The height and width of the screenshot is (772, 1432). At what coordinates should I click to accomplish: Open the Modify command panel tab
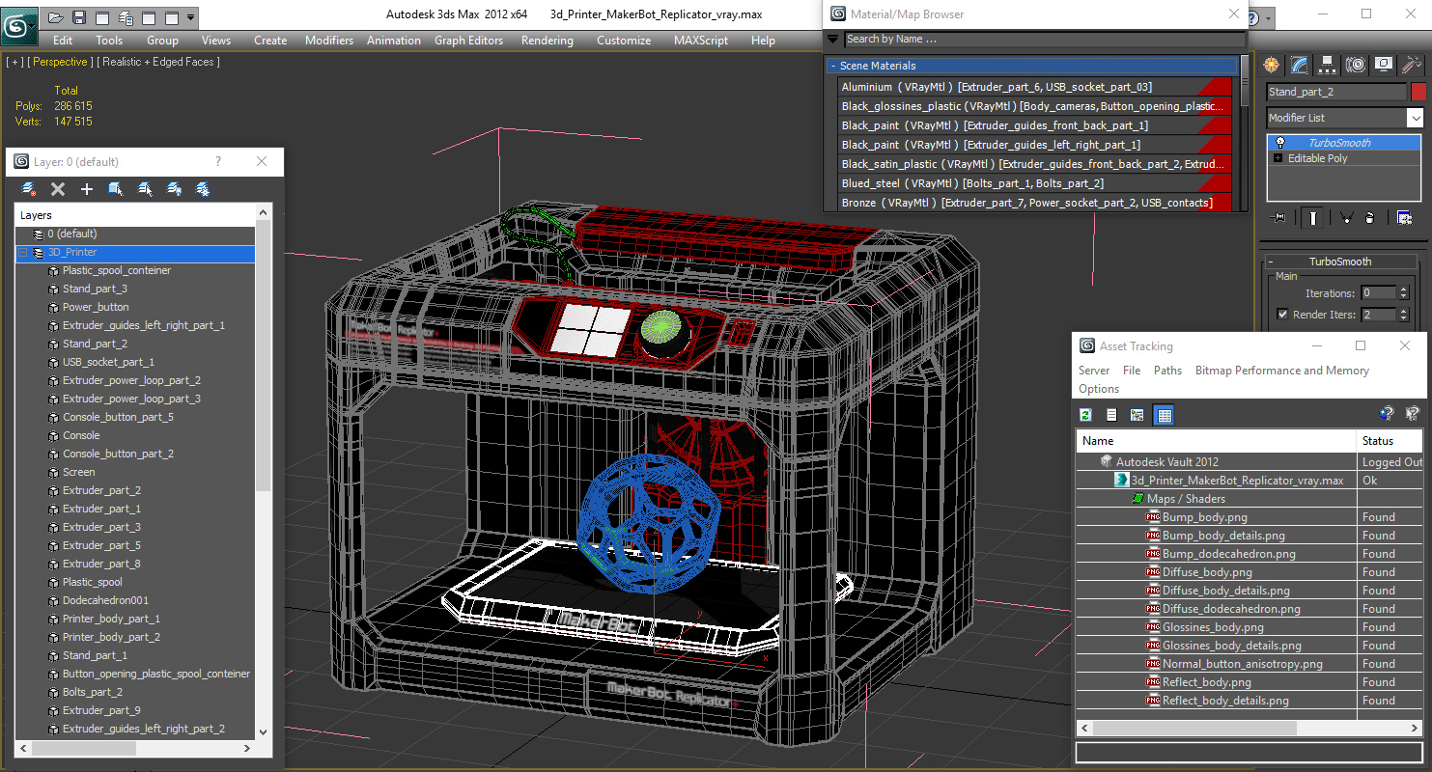coord(1300,65)
